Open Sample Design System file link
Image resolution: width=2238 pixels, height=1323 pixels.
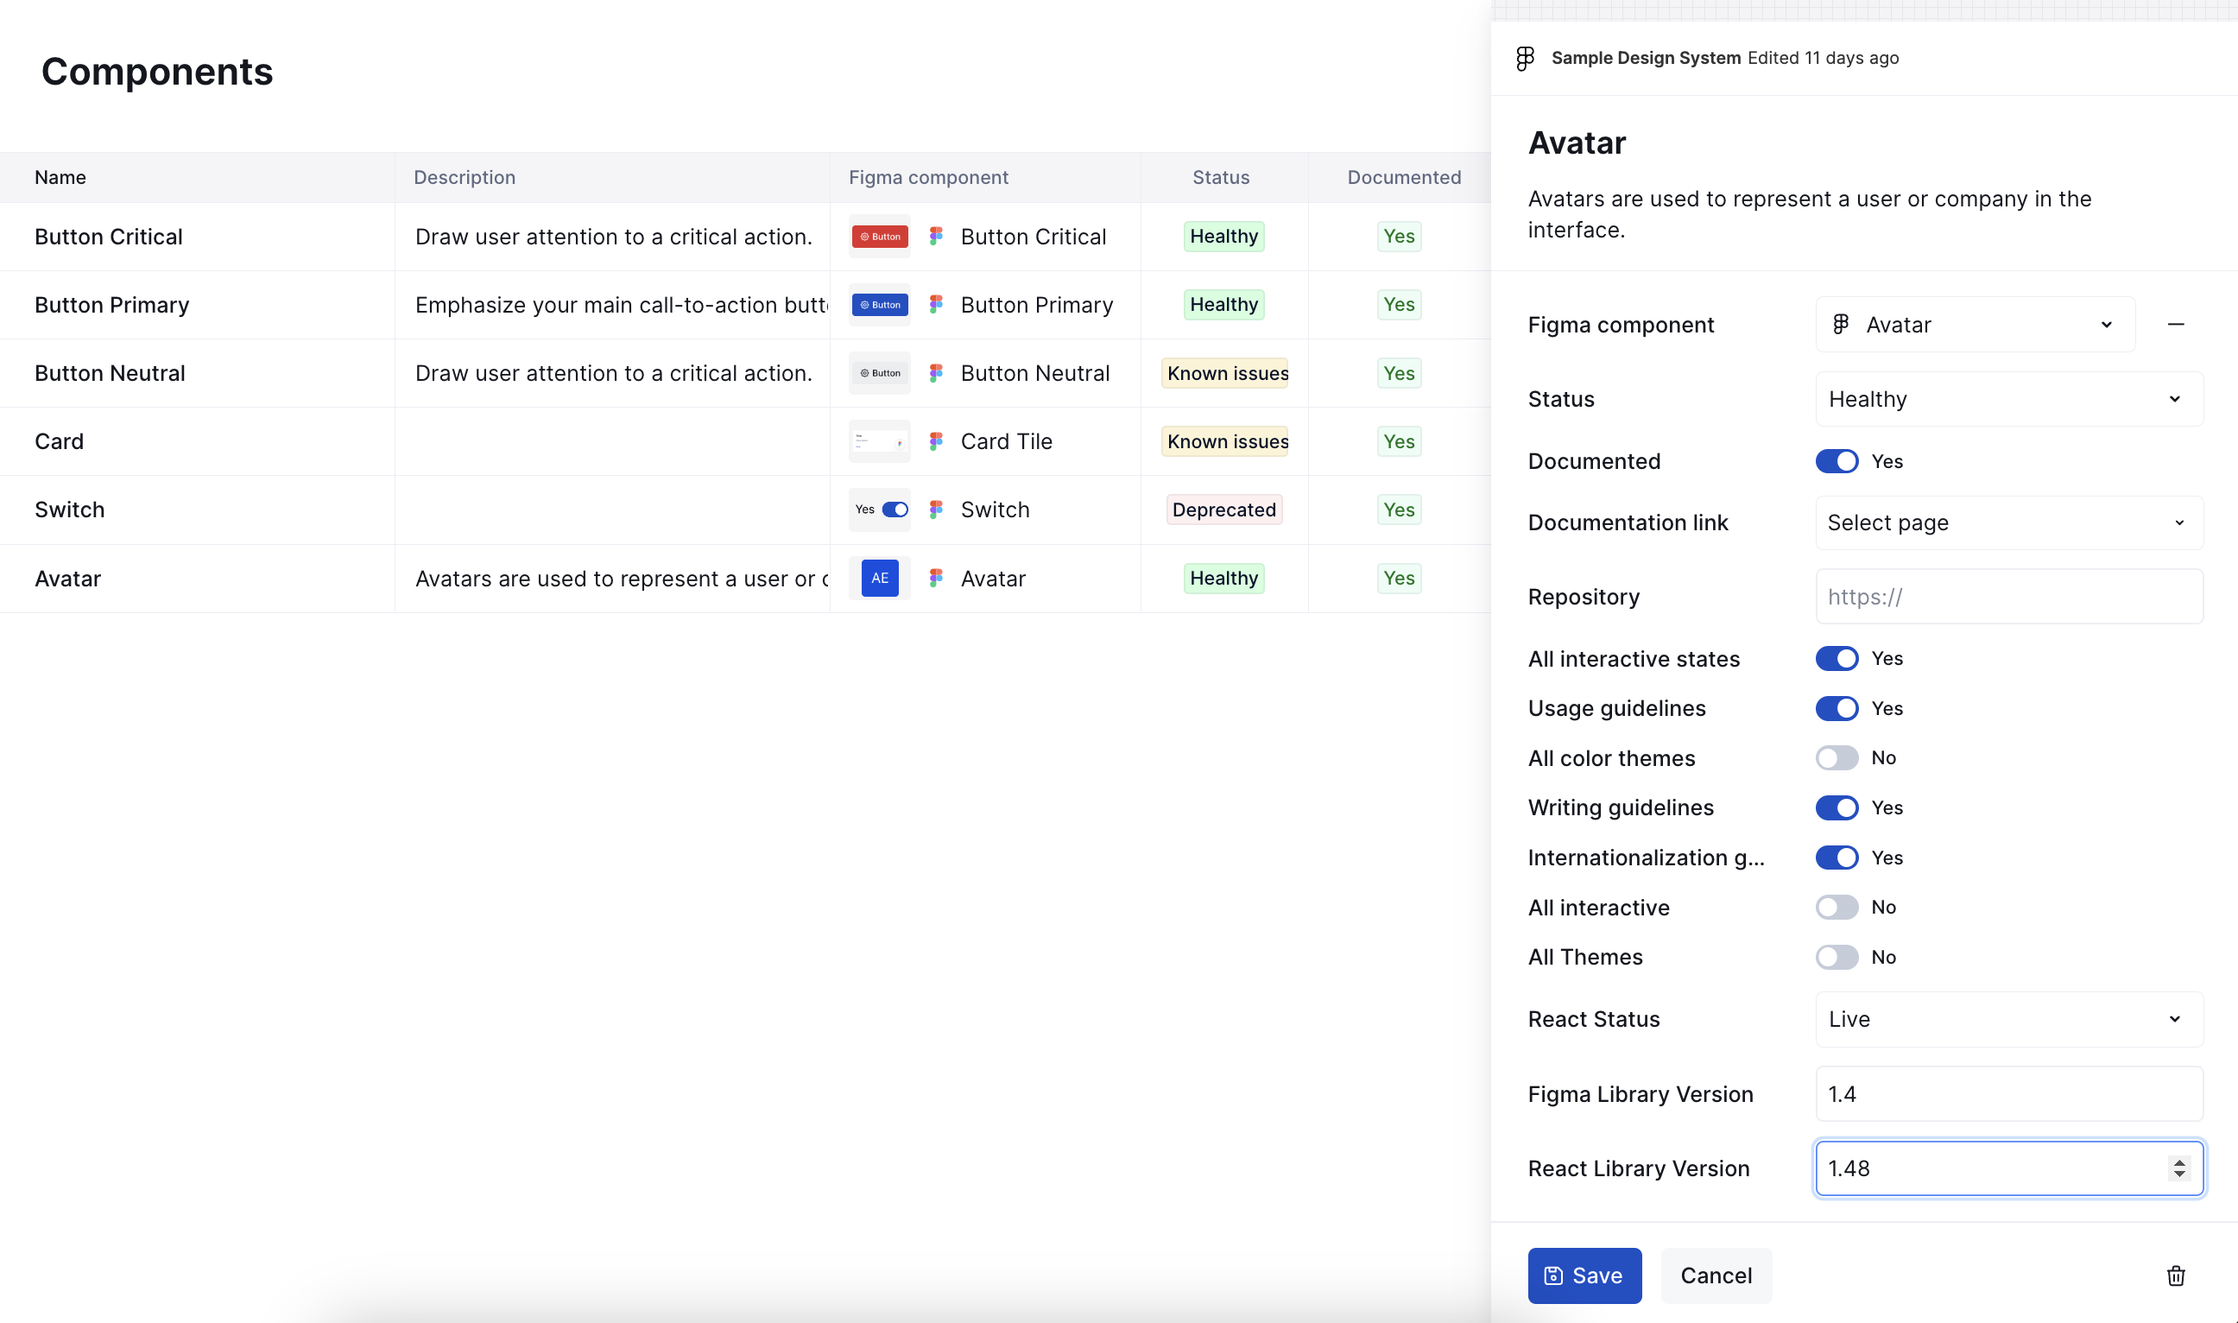[x=1646, y=58]
